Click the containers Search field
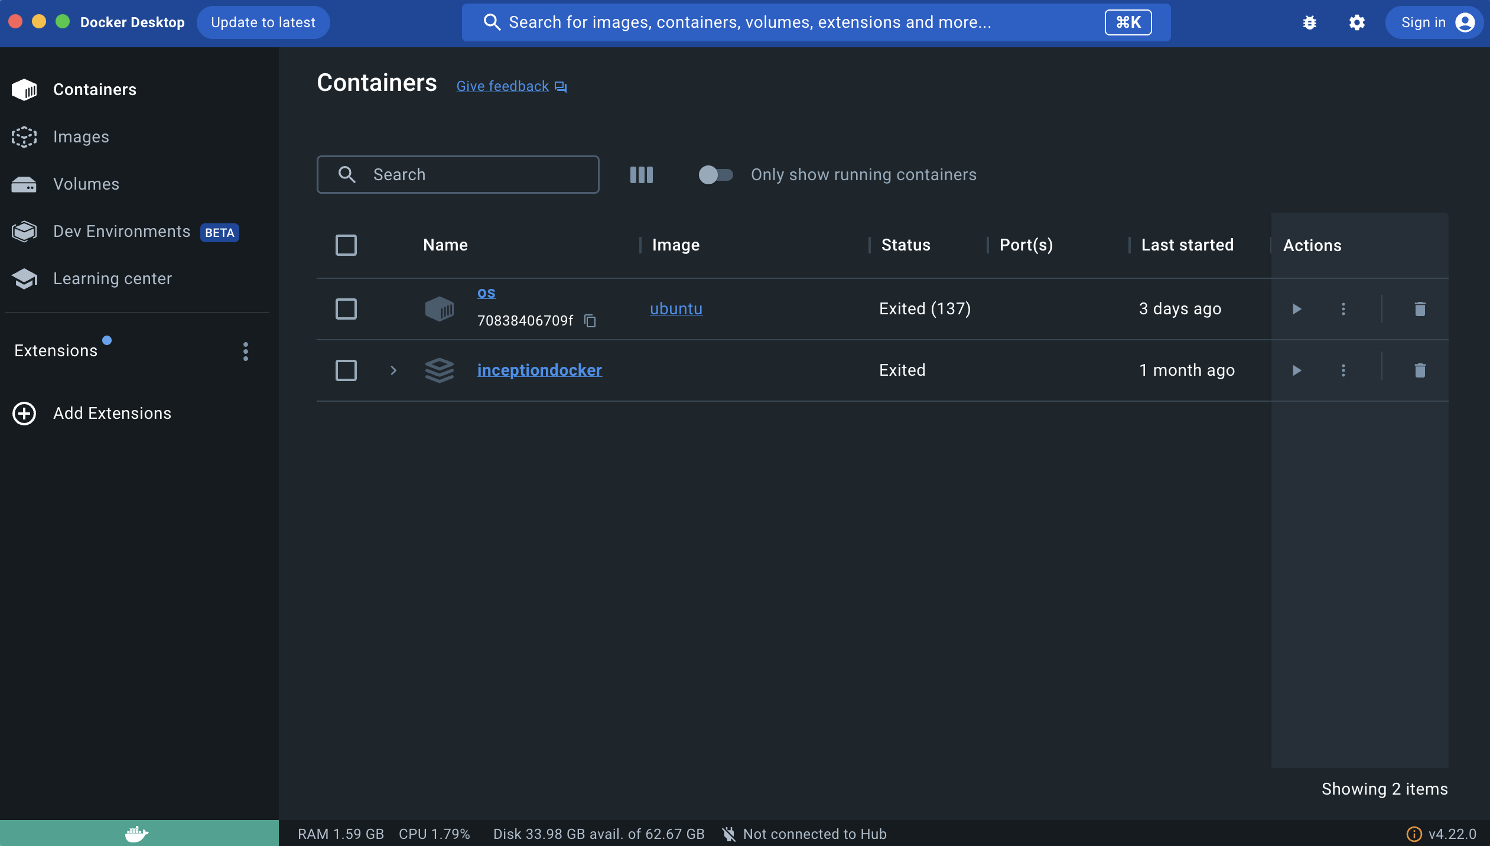Image resolution: width=1490 pixels, height=846 pixels. [458, 174]
